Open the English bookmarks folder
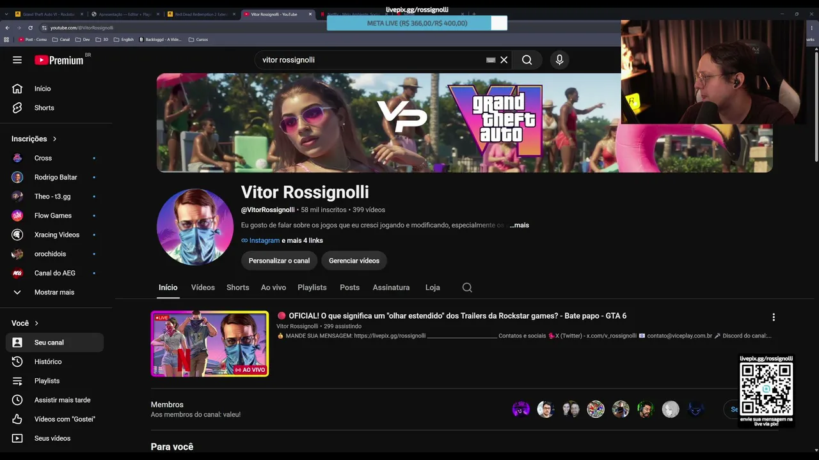Screen dimensions: 819x460 (x=124, y=40)
